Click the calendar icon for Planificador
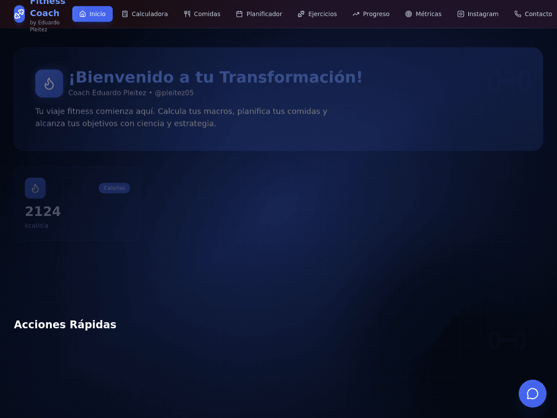 (239, 14)
